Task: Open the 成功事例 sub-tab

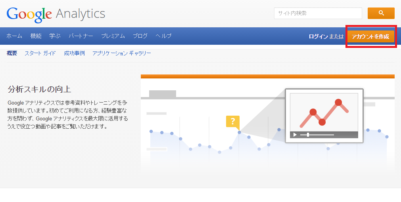Action: click(x=74, y=53)
